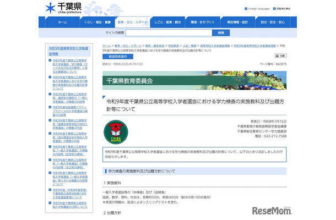Screen dimensions: 336x220
Task: Focus the サイト内検索 search field
Action: coord(169,33)
